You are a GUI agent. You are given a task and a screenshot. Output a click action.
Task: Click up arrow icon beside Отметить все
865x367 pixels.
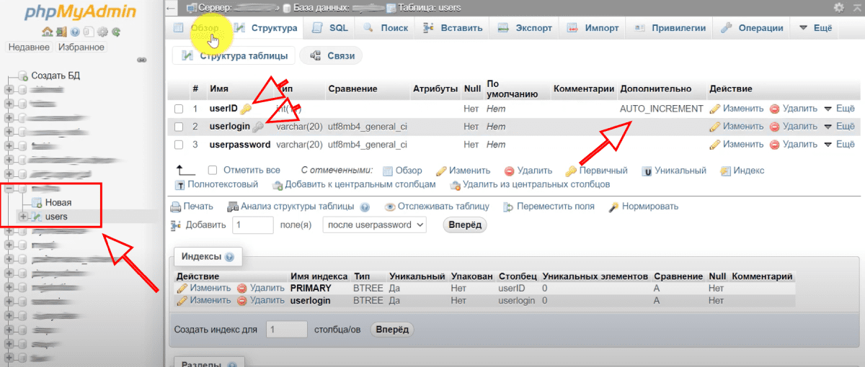click(x=186, y=171)
